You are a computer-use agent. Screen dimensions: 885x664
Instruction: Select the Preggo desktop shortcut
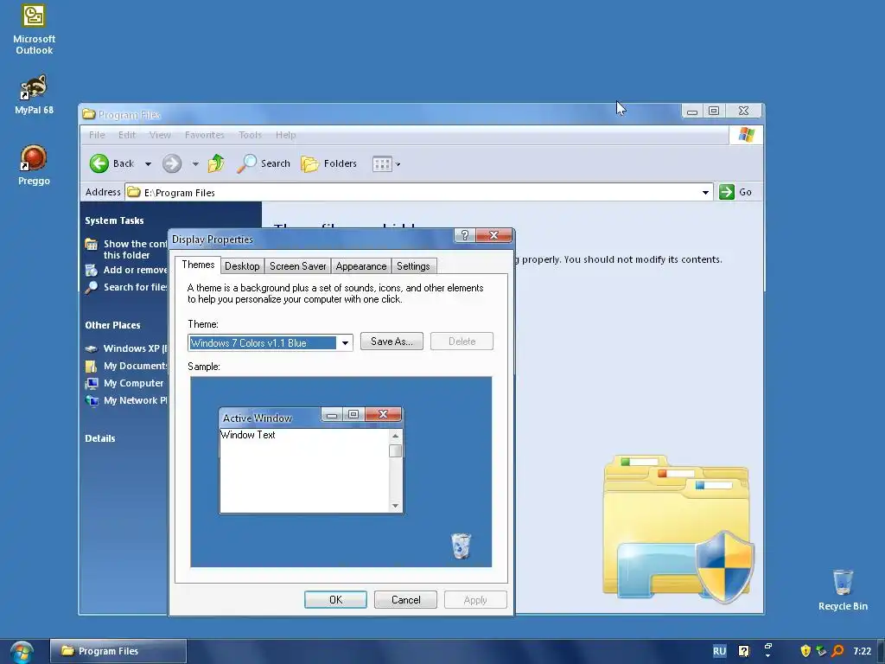click(x=34, y=165)
